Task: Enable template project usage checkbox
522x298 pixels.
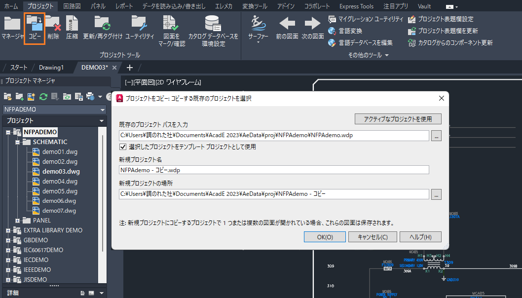Action: (122, 146)
